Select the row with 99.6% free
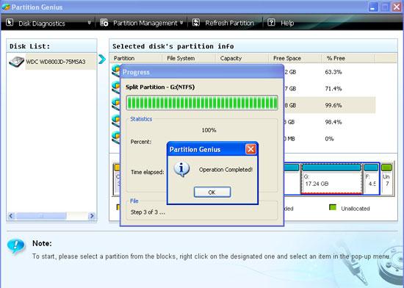Screen dimensions: 404x288 (330, 105)
